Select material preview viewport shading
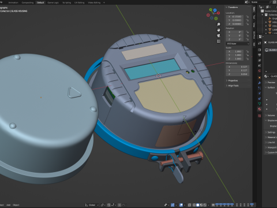 click(201, 205)
